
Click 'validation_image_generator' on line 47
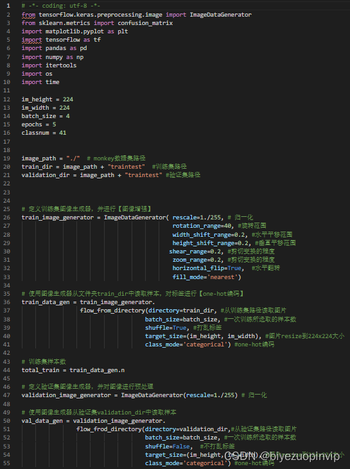coord(66,396)
